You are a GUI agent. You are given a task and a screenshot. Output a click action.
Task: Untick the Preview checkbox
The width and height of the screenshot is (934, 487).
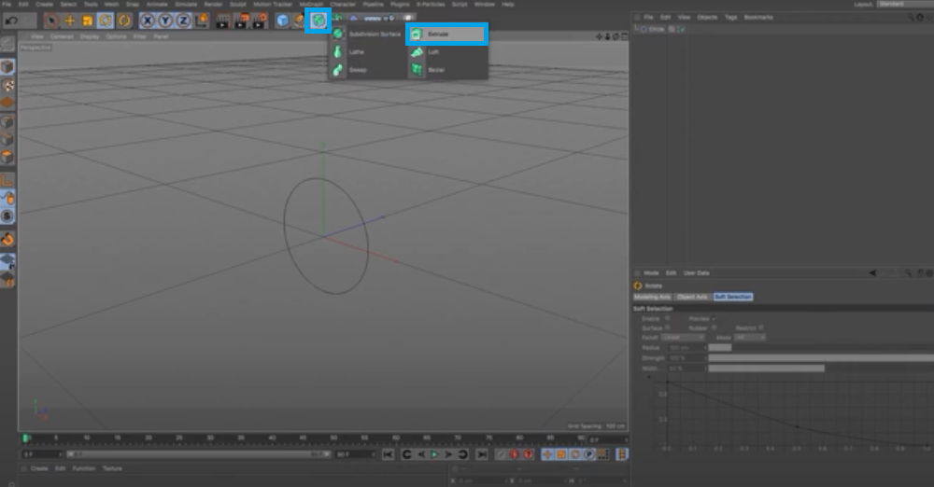pyautogui.click(x=714, y=318)
